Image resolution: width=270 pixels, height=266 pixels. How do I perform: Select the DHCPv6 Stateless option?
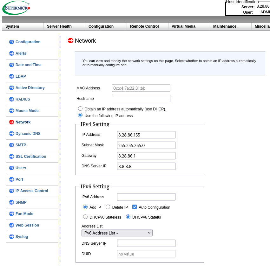[x=85, y=217]
